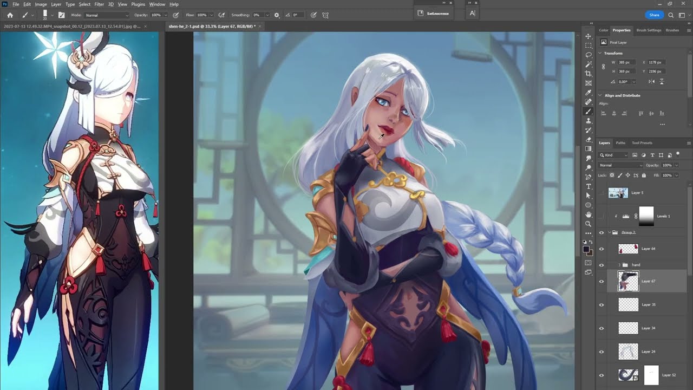Go to Photoshop Home screen
Screen dimensions: 693x390
tap(10, 15)
